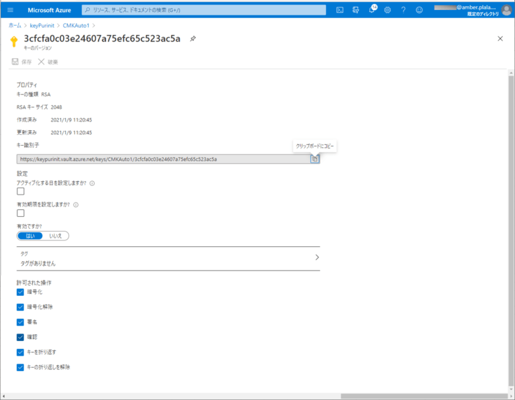The width and height of the screenshot is (515, 400).
Task: Focus the resource search box
Action: 204,10
